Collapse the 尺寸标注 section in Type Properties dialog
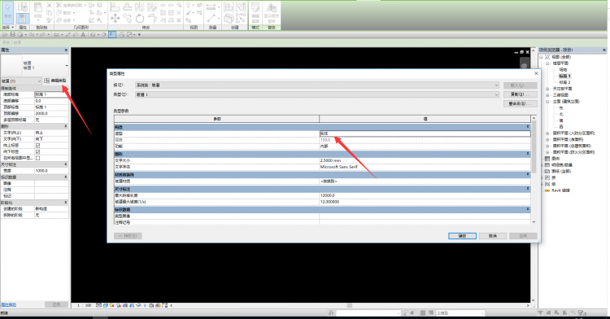 click(x=528, y=189)
